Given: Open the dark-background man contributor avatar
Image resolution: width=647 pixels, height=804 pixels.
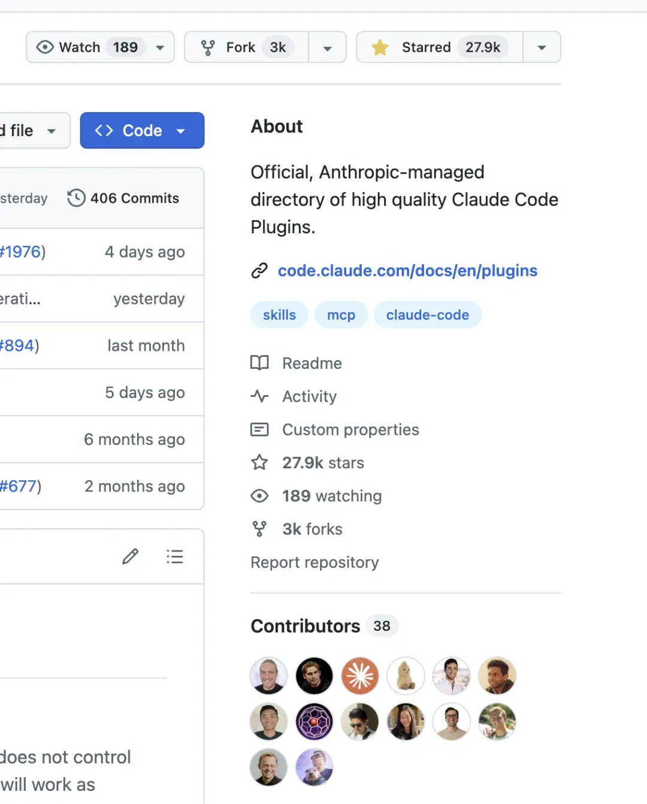Looking at the screenshot, I should point(315,676).
